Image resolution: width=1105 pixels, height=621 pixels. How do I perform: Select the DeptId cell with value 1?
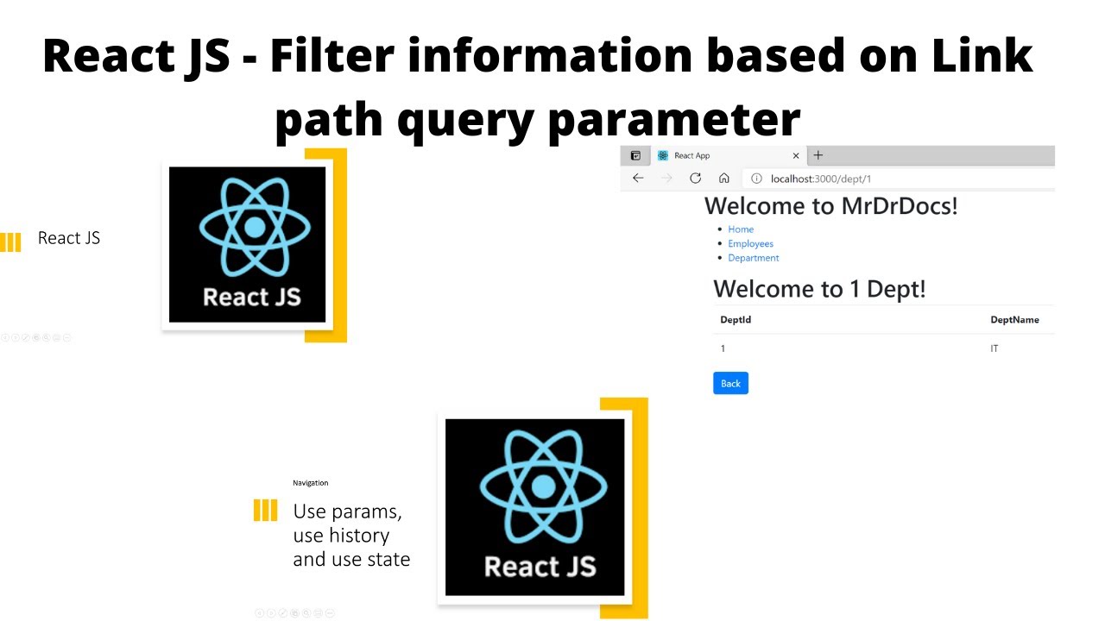(723, 348)
